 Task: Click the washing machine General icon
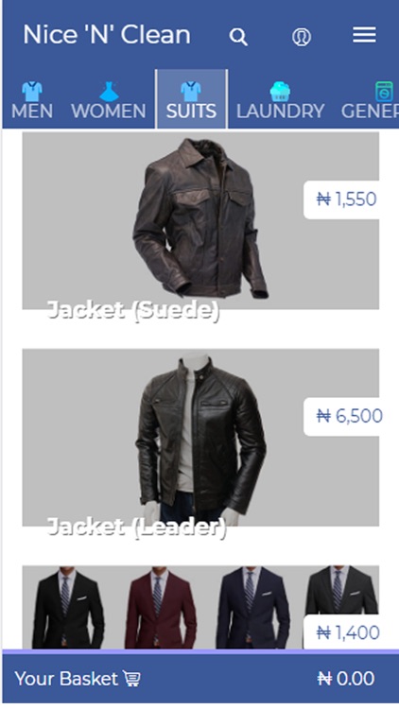(384, 92)
